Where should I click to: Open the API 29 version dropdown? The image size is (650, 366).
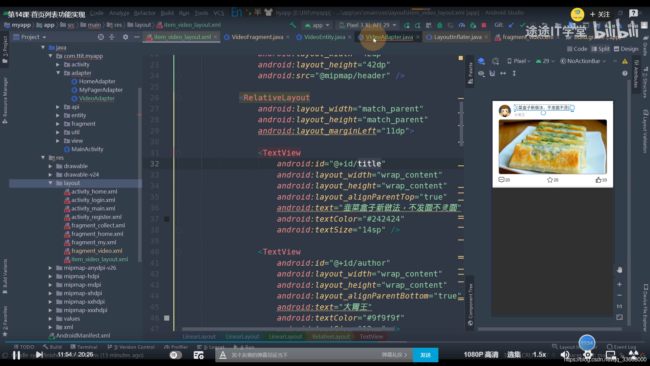[x=545, y=61]
